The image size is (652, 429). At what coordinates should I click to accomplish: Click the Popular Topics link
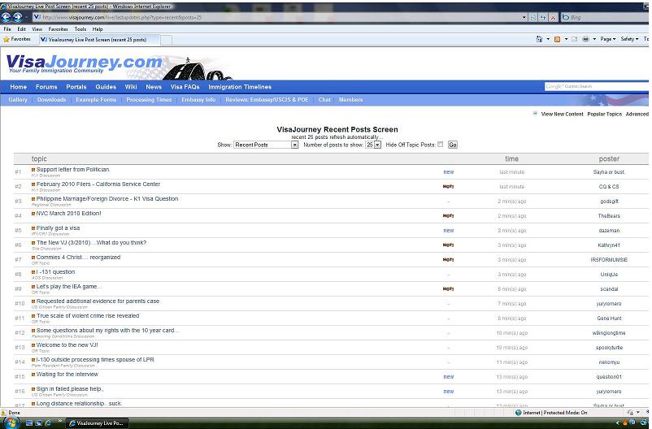click(x=605, y=114)
